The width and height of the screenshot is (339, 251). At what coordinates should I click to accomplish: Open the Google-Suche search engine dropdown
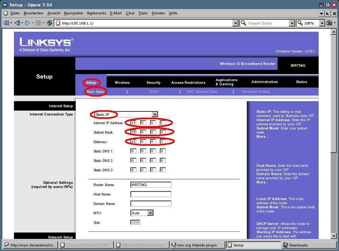click(292, 23)
